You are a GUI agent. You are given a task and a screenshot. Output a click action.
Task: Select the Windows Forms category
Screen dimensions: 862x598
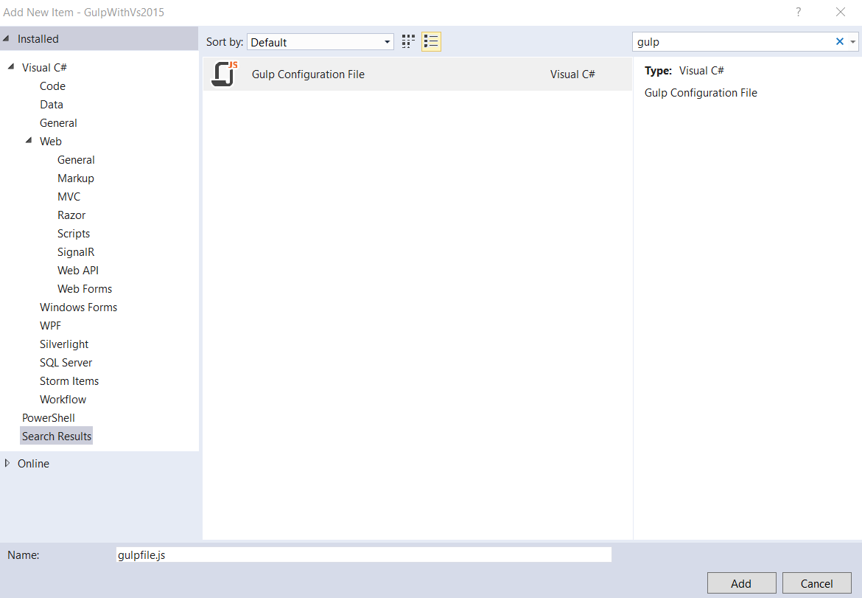78,307
